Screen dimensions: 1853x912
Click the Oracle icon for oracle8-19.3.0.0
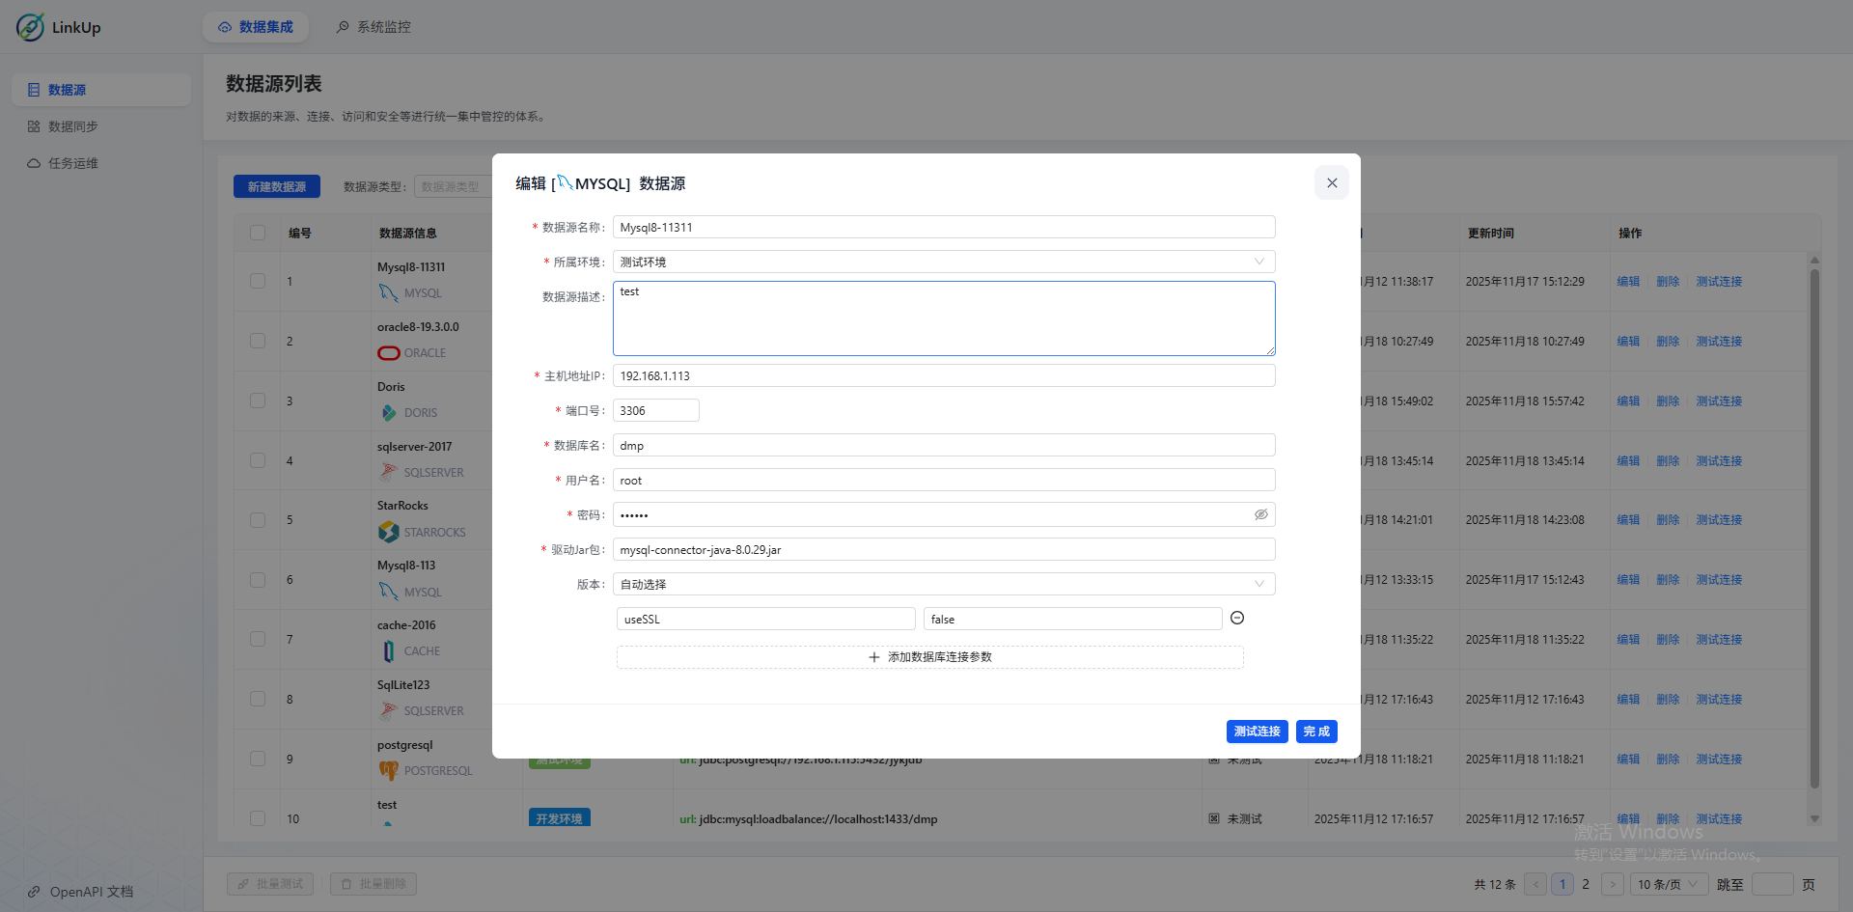point(389,353)
